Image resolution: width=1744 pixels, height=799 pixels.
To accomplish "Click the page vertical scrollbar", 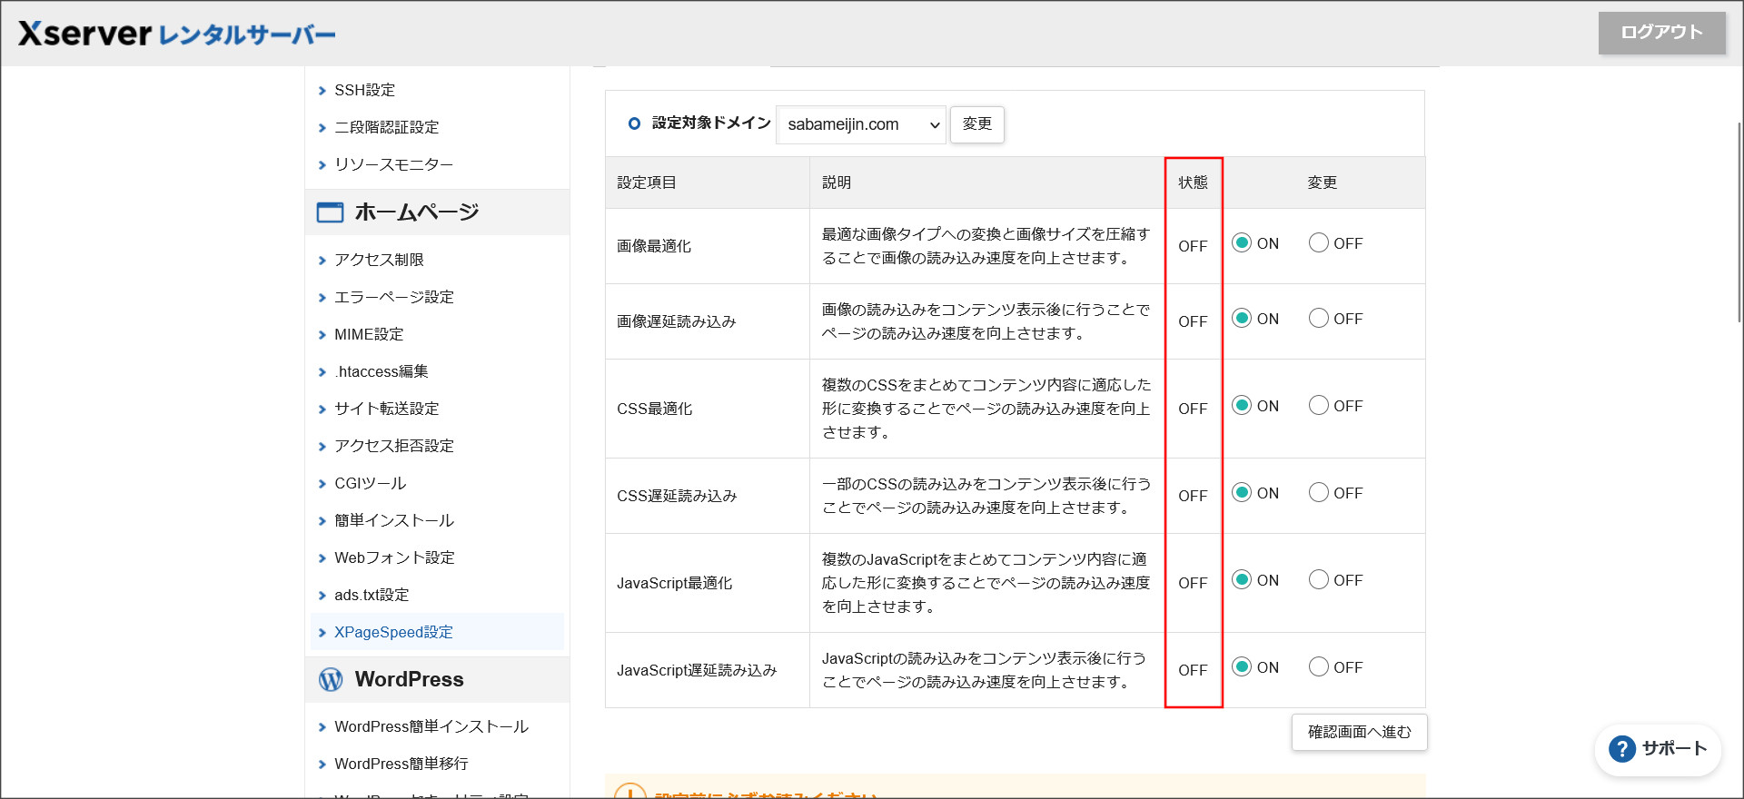I will (1739, 222).
